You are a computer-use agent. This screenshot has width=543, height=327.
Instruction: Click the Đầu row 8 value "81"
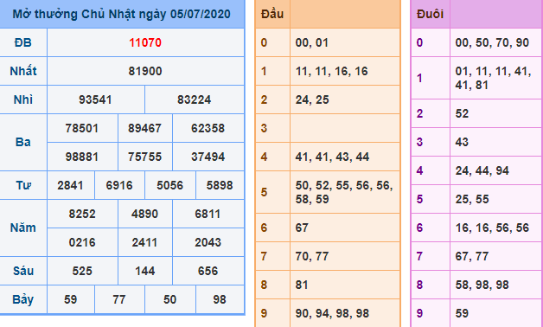302,285
